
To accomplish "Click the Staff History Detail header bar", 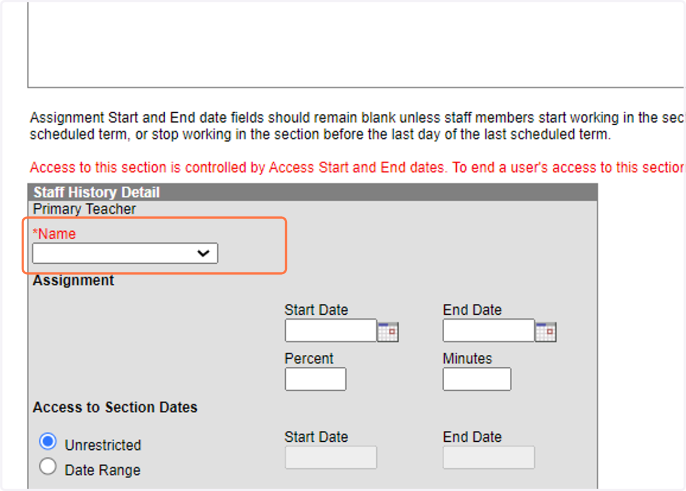I will click(313, 192).
